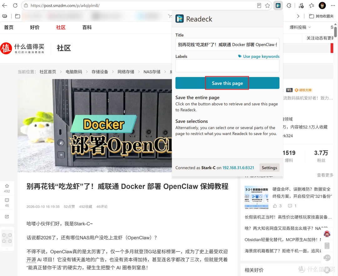This screenshot has height=276, width=338.
Task: Click the browser back arrow
Action: pos(4,5)
